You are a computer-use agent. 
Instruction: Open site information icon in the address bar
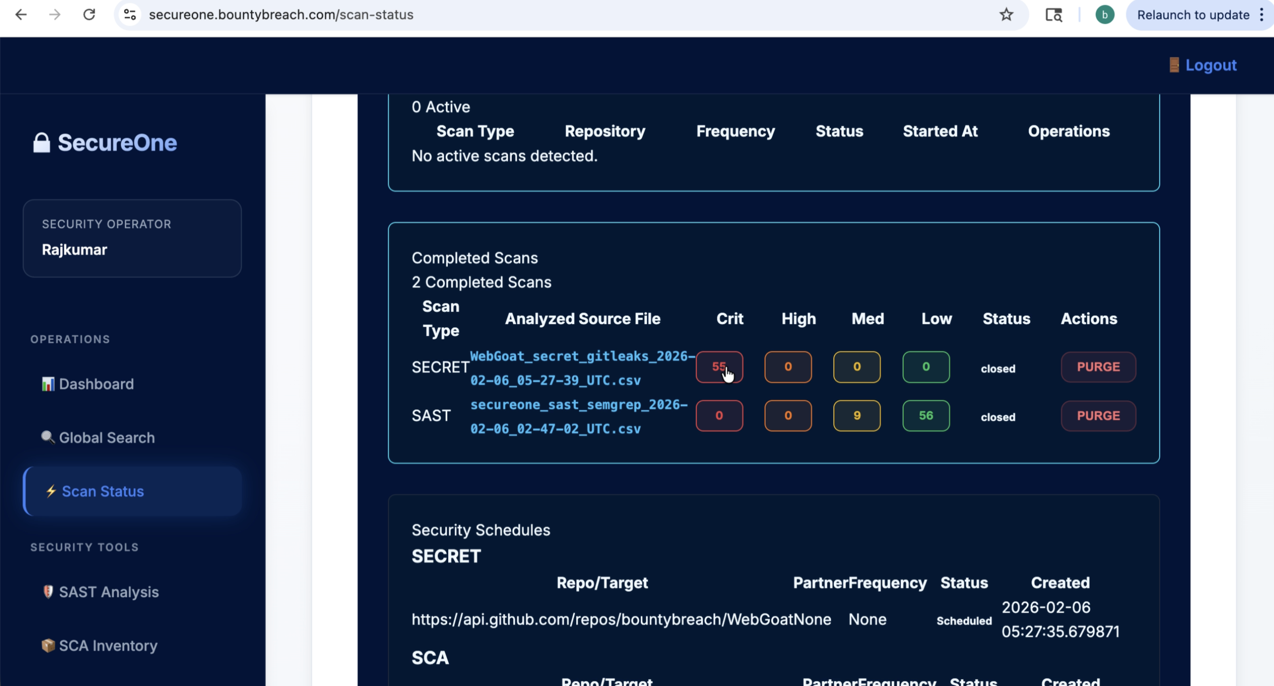[x=130, y=15]
